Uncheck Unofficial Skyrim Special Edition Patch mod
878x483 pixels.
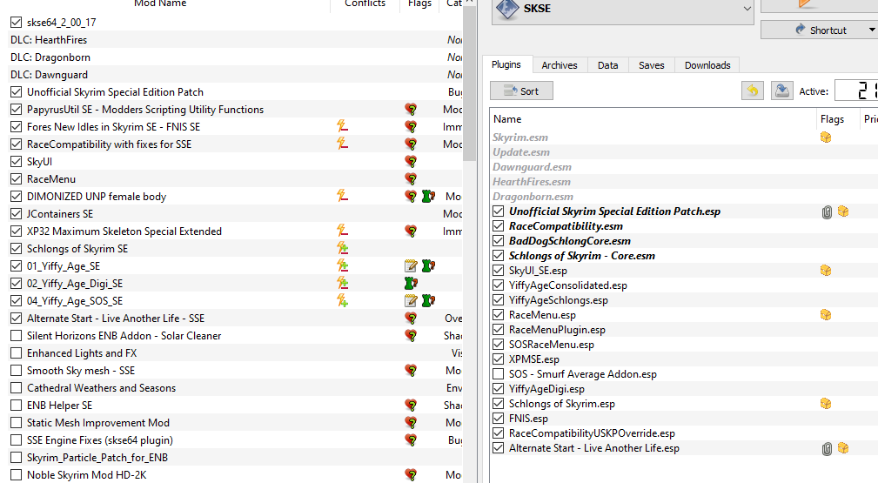click(x=17, y=92)
